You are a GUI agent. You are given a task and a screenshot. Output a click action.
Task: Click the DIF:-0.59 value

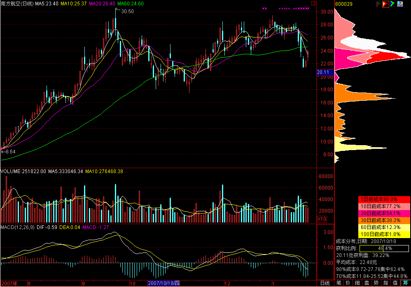click(x=47, y=227)
